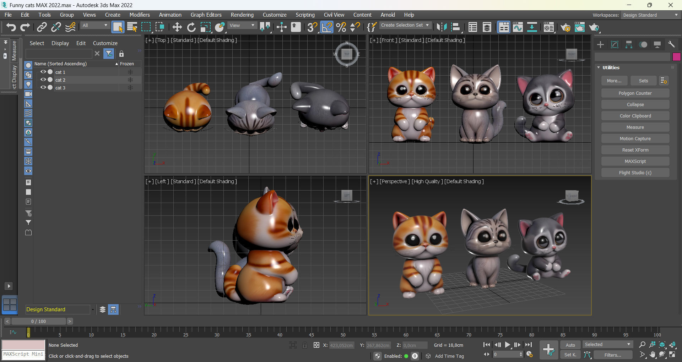Open the Rendering menu
The image size is (682, 362).
(x=242, y=15)
